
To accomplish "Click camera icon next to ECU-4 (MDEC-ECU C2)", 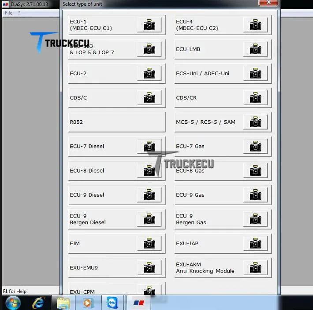I will (x=255, y=25).
